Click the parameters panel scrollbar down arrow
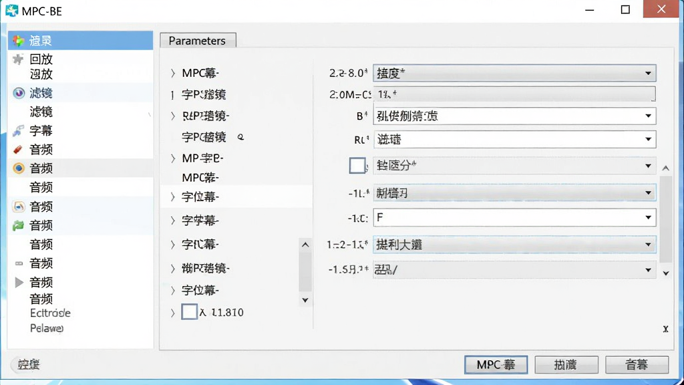 point(666,273)
